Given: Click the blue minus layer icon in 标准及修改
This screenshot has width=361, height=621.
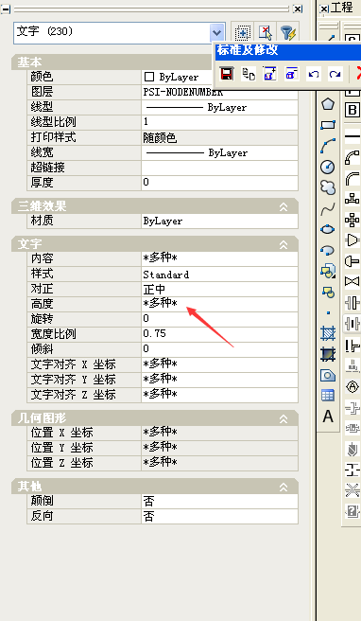Looking at the screenshot, I should [292, 74].
